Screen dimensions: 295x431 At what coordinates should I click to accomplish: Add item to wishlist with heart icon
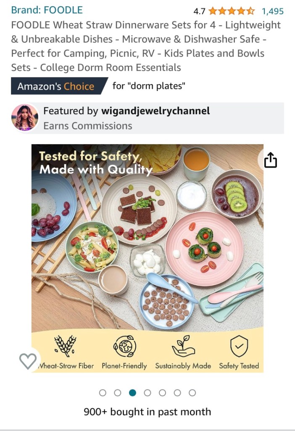pyautogui.click(x=28, y=361)
